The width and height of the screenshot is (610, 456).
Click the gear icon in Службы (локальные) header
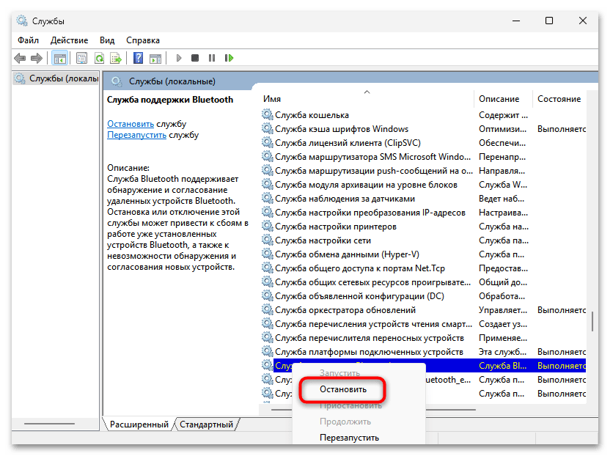[x=117, y=81]
